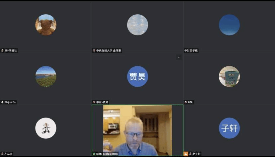Click the green active mic icon beside Kjetil Storesletten
Viewport: 275px width, 157px height.
click(x=94, y=154)
